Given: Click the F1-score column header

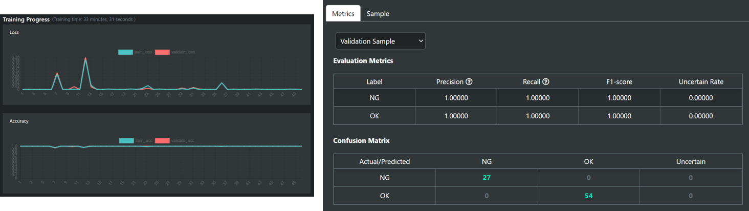Looking at the screenshot, I should pos(619,82).
